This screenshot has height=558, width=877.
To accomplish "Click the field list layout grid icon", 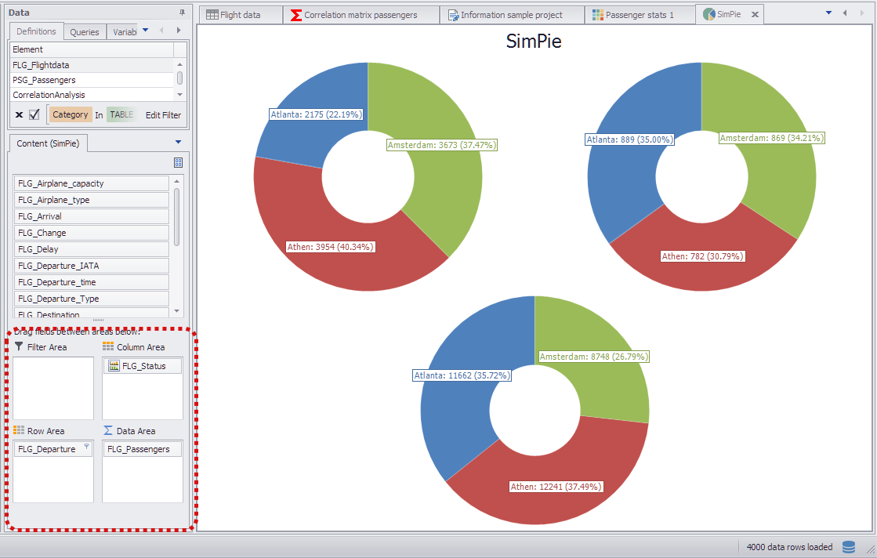I will coord(178,162).
